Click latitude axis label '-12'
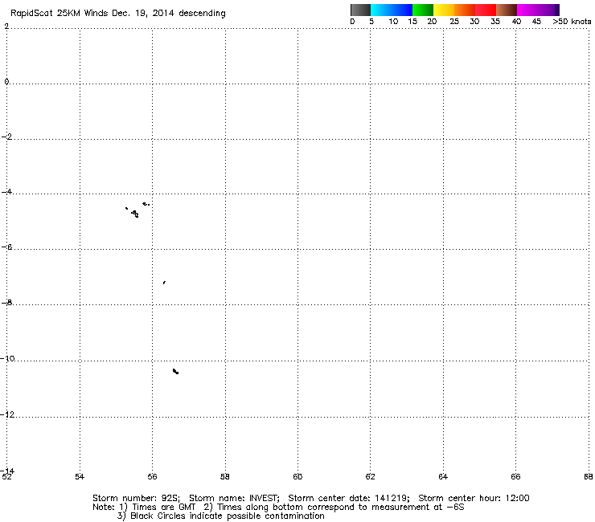595x522 pixels. coord(7,414)
